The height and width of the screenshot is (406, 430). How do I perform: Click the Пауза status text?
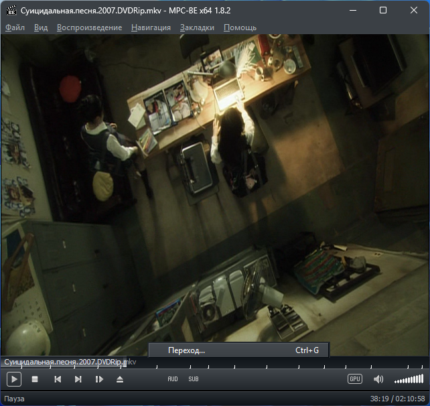14,399
